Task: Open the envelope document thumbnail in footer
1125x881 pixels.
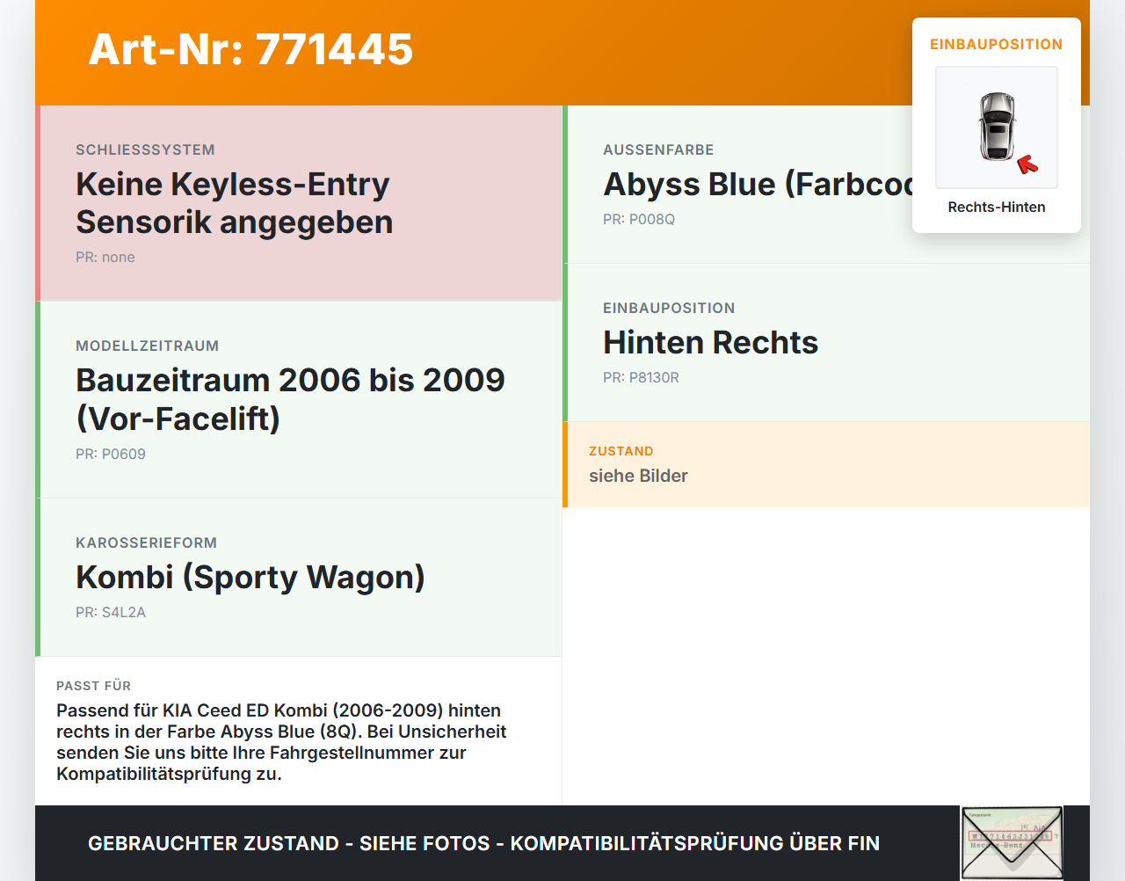Action: pos(1012,843)
